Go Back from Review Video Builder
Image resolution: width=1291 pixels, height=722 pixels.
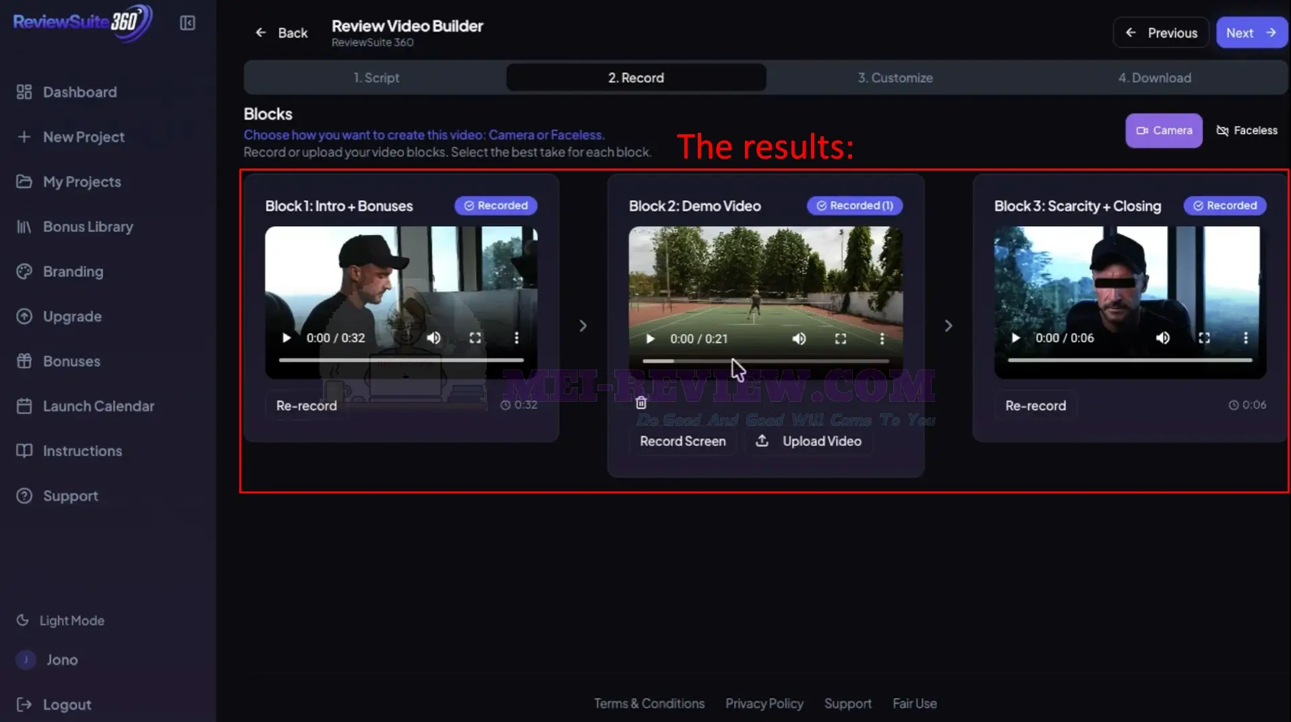pos(281,32)
